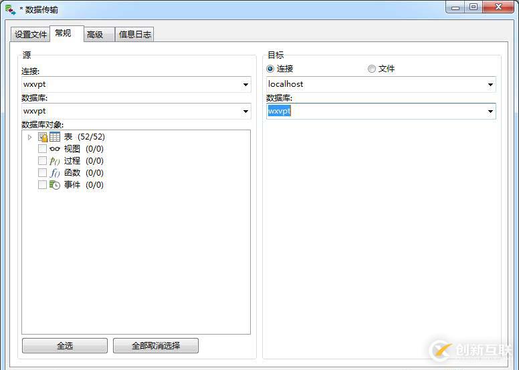Screen dimensions: 519x370
Task: Switch to the 高级 tab
Action: point(99,34)
